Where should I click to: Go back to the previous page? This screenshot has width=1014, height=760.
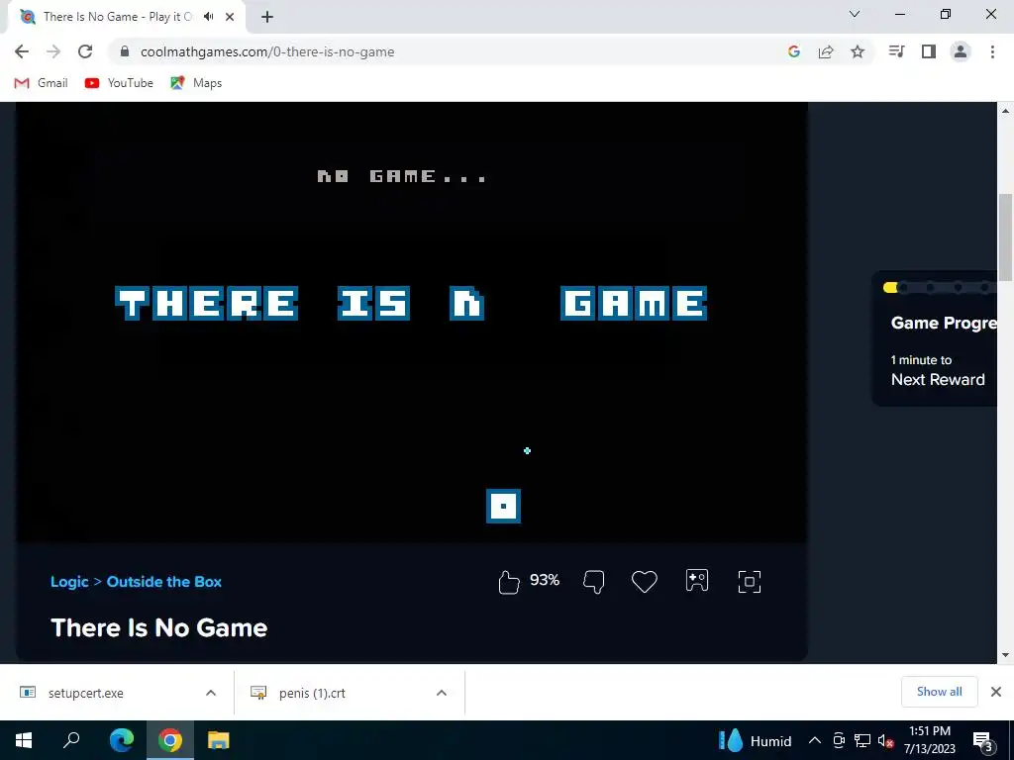pyautogui.click(x=22, y=51)
